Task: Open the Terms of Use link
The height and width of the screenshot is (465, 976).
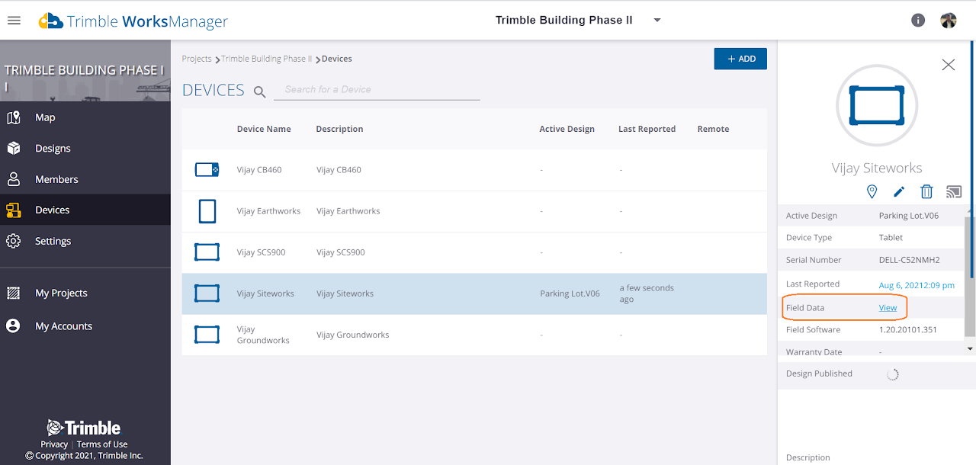Action: pyautogui.click(x=102, y=444)
